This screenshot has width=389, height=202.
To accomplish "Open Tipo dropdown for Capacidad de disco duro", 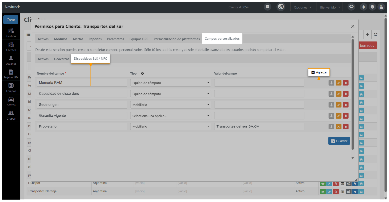I will tap(171, 94).
